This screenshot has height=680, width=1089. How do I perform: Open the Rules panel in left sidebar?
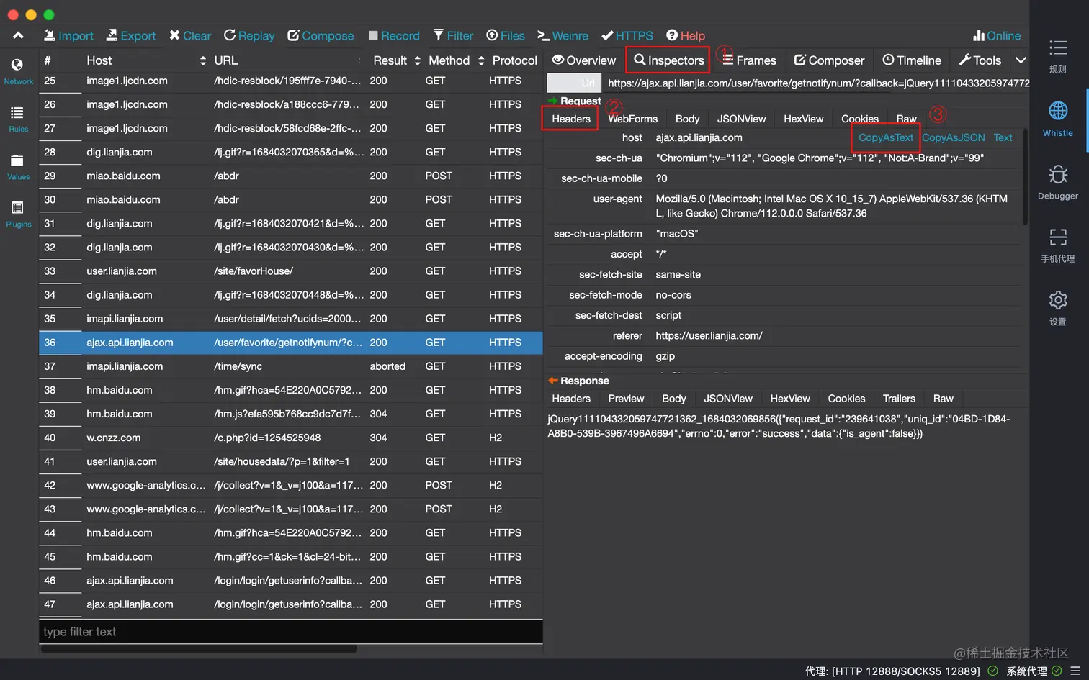(18, 119)
